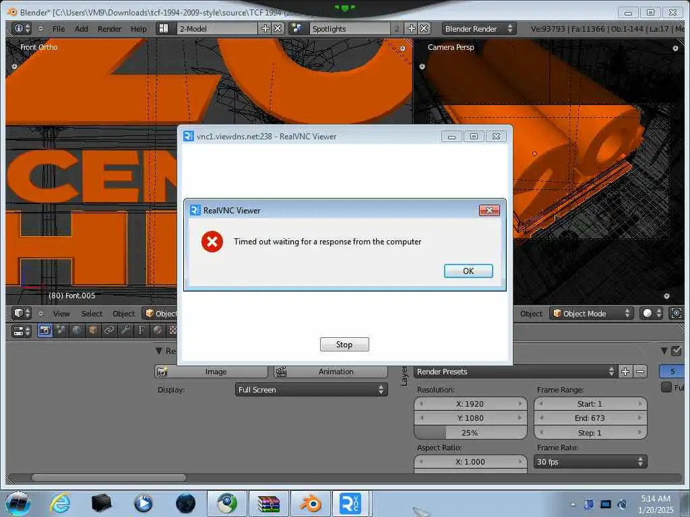Collapse the info header pulldown menus toggle
690x517 pixels.
[x=40, y=28]
